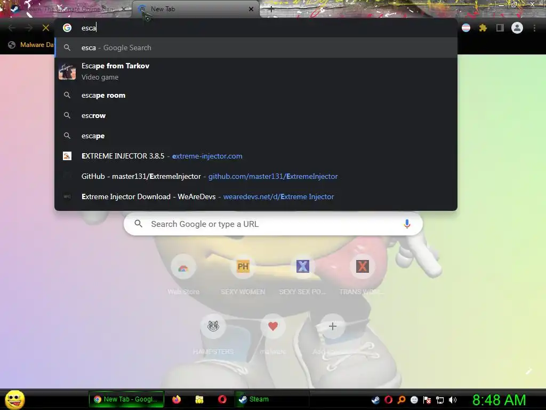Select 'esca - Google Search' suggestion
The image size is (546, 410).
click(256, 48)
